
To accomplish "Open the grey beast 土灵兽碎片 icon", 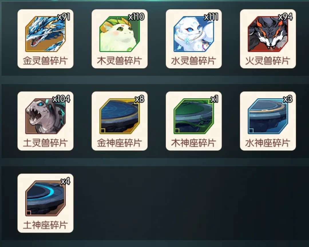I will click(45, 116).
